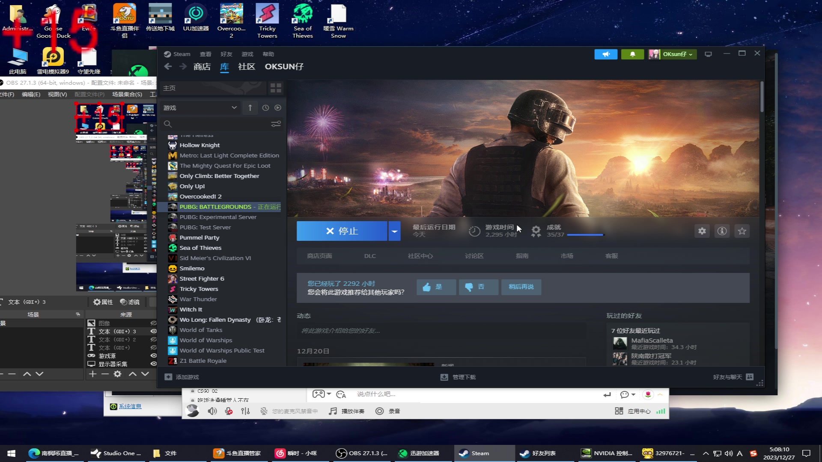Viewport: 822px width, 462px height.
Task: Expand speech bubble dropdown in chat bar
Action: (x=634, y=394)
